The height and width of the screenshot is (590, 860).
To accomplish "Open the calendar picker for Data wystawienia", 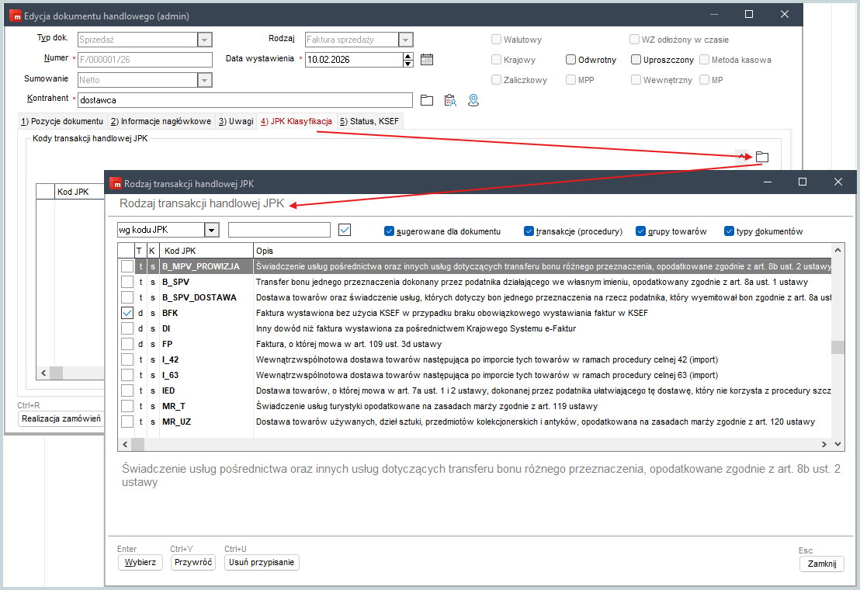I will [x=426, y=60].
